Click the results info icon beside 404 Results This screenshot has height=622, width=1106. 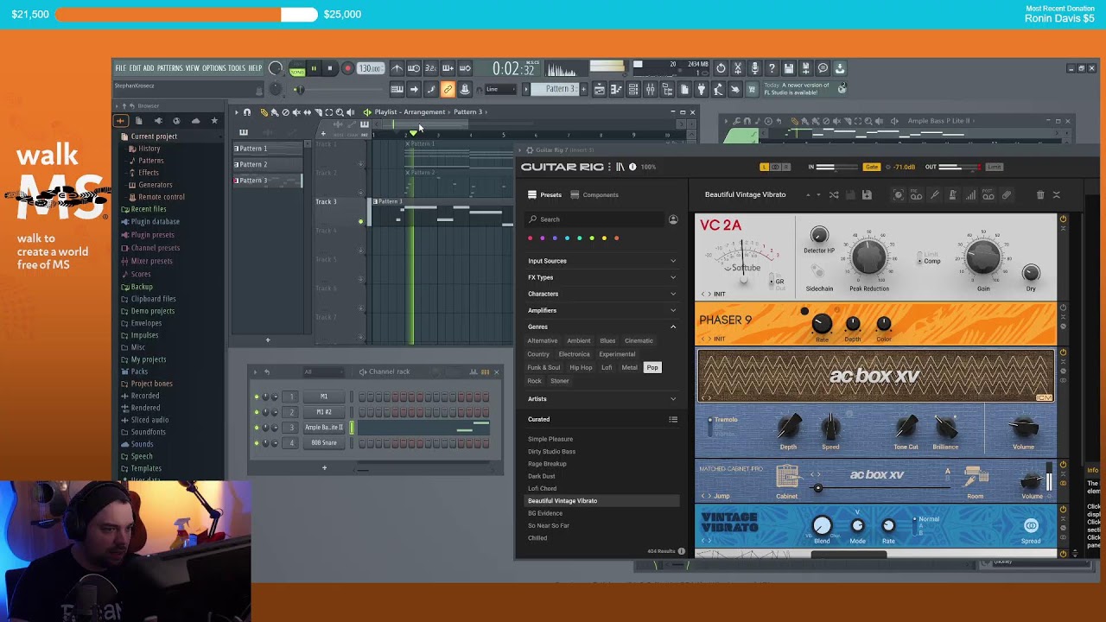pyautogui.click(x=681, y=551)
